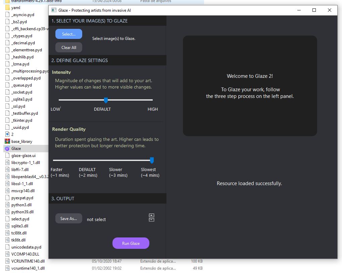Click the sqlite3.dll file icon

pyautogui.click(x=7, y=226)
